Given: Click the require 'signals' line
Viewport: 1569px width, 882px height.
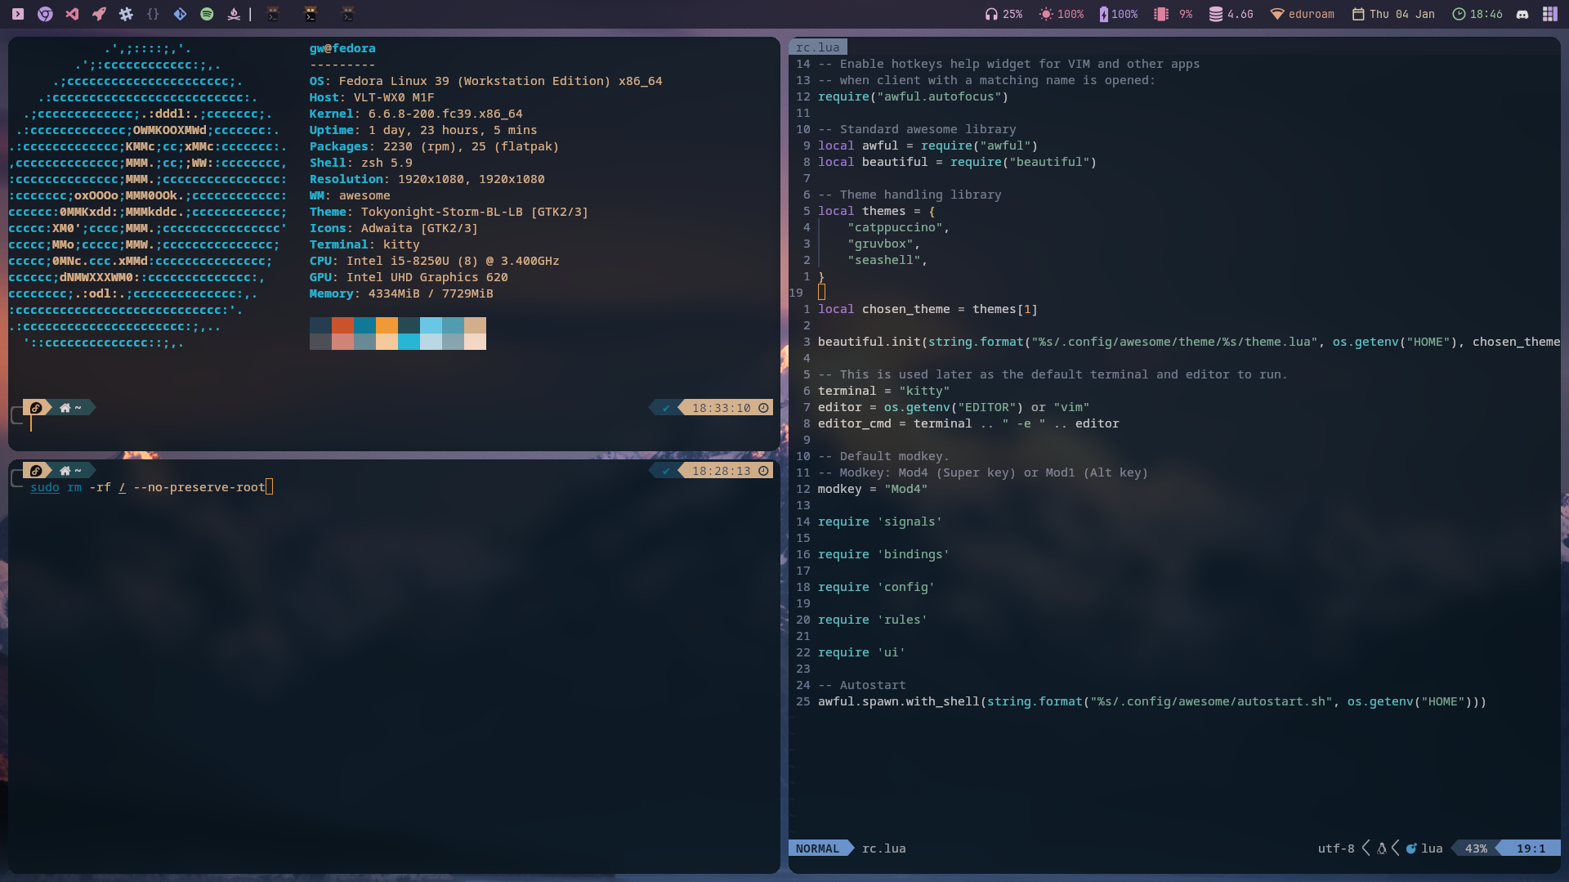Looking at the screenshot, I should [880, 522].
